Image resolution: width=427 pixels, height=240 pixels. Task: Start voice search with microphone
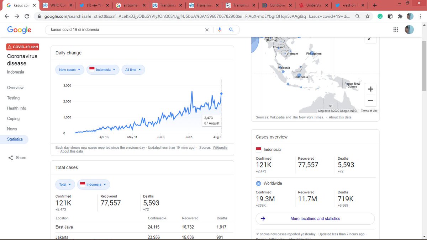coord(220,30)
